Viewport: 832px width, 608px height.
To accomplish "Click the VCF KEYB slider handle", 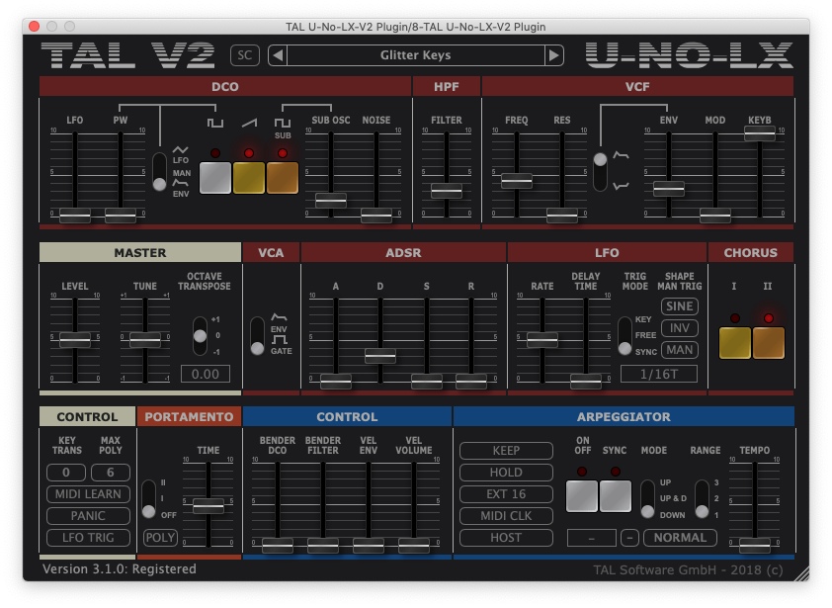I will point(760,133).
